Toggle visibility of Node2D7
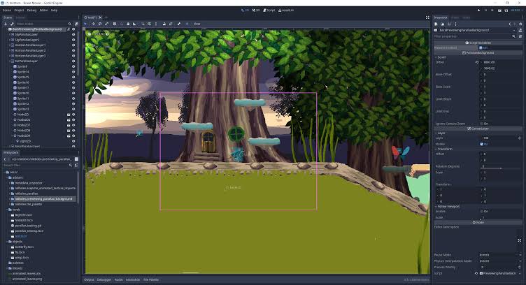The width and height of the screenshot is (526, 285). (73, 125)
